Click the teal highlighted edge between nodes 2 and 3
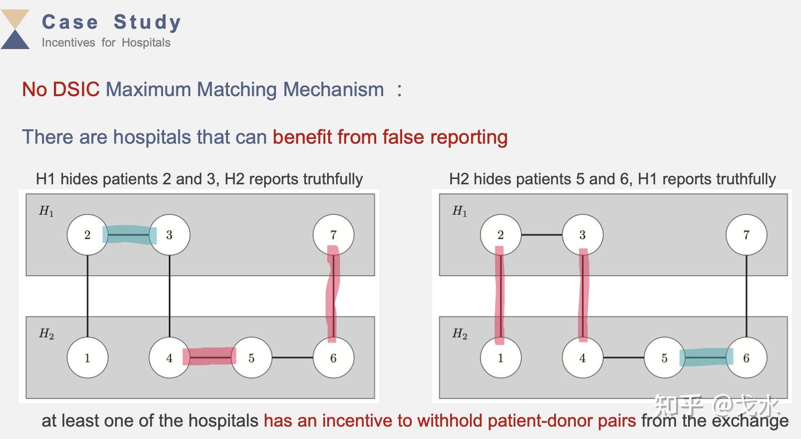Screen dimensions: 801x439 pyautogui.click(x=129, y=235)
